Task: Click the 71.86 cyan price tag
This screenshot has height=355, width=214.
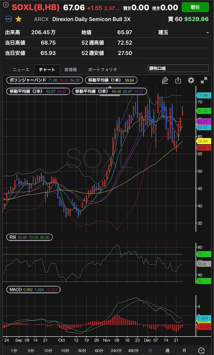Action: tap(203, 96)
